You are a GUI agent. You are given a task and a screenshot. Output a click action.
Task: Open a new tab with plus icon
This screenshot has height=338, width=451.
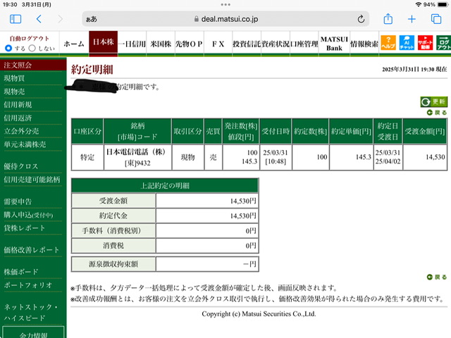click(412, 19)
